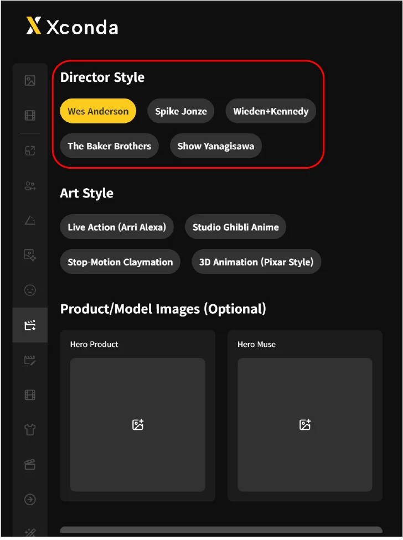Click the smiley face sidebar icon
Image resolution: width=403 pixels, height=540 pixels.
[x=30, y=290]
